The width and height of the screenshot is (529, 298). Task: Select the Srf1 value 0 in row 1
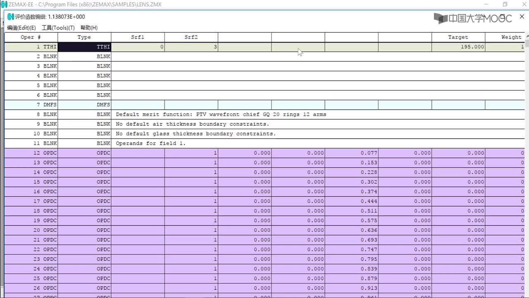[x=138, y=47]
